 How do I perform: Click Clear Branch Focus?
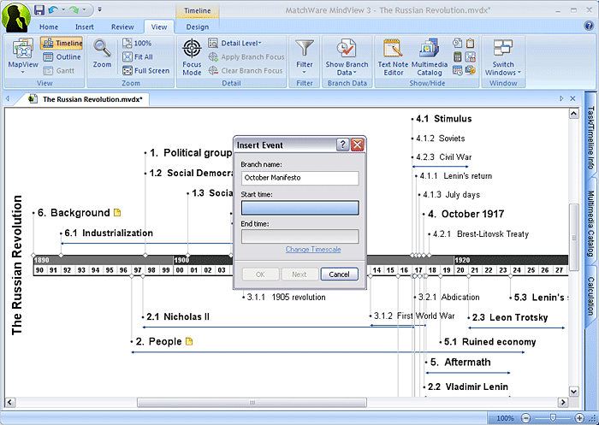click(246, 71)
